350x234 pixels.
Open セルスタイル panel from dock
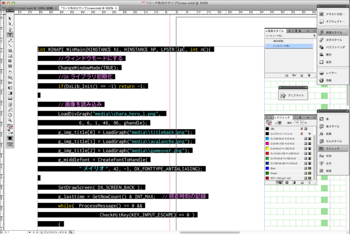pyautogui.click(x=333, y=141)
